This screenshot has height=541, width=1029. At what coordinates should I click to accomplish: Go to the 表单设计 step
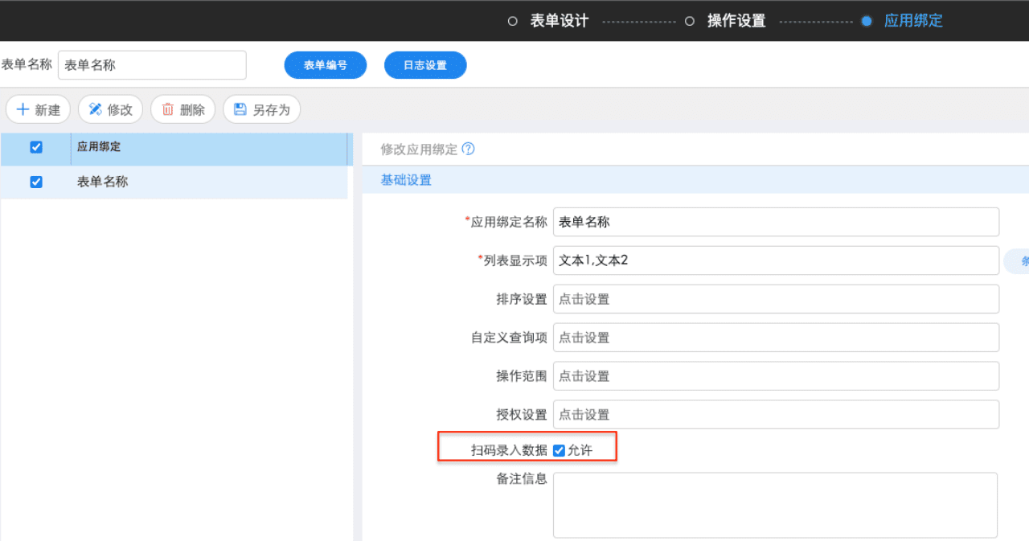coord(560,21)
